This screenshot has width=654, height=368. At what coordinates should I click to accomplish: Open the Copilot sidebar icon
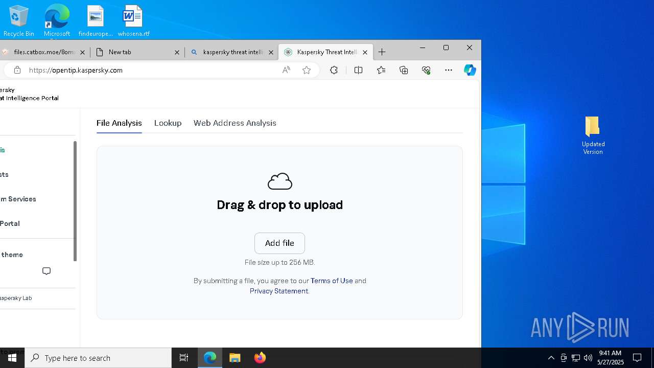[x=470, y=70]
